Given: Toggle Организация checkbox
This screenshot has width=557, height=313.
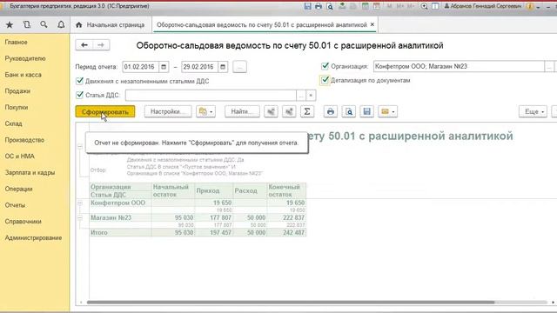Looking at the screenshot, I should 325,66.
